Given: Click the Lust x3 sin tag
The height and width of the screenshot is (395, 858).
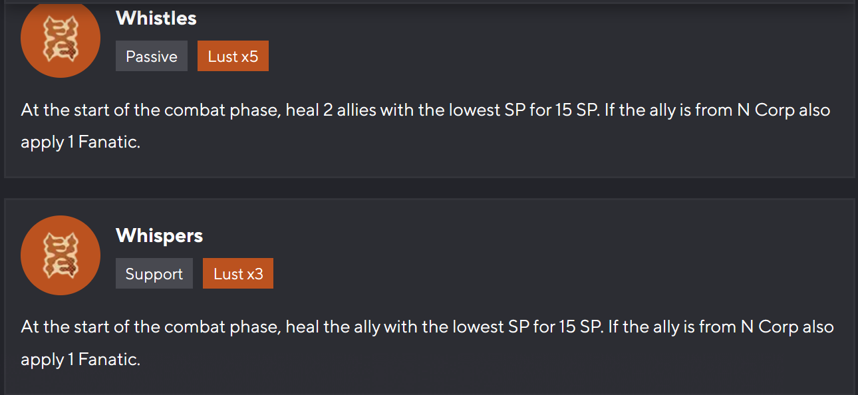Looking at the screenshot, I should coord(238,274).
